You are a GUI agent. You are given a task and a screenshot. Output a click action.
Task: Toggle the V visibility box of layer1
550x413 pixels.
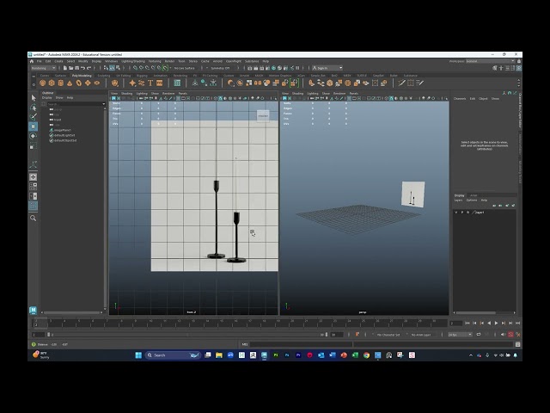click(x=456, y=213)
